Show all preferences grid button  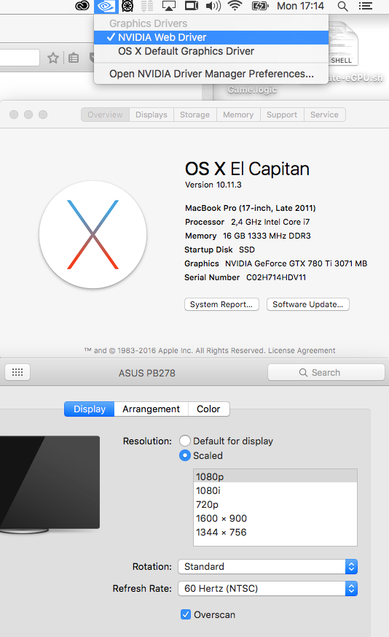[17, 372]
